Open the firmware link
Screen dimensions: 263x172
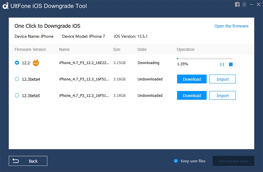tap(231, 26)
